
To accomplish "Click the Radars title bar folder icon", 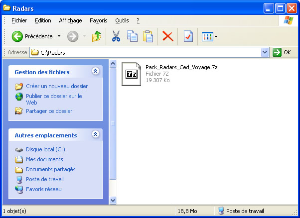I will [x=6, y=8].
